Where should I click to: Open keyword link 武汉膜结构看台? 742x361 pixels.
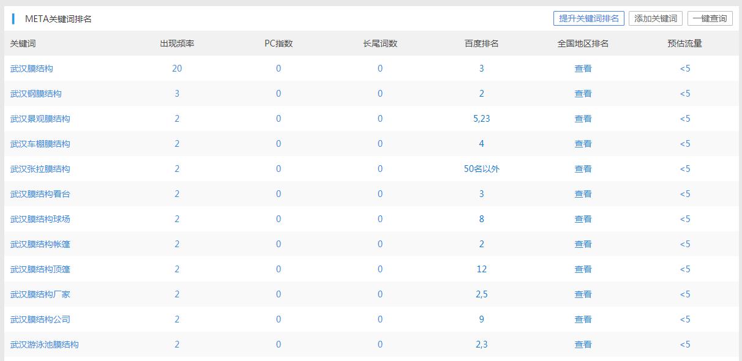pos(40,194)
